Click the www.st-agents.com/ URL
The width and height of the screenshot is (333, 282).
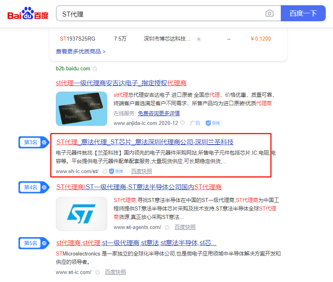[x=137, y=227]
